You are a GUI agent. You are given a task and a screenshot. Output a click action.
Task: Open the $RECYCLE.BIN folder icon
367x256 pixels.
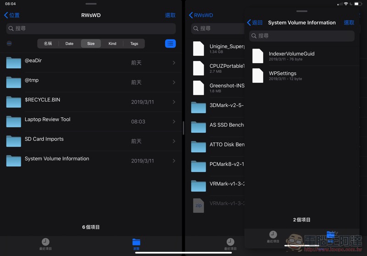pyautogui.click(x=14, y=102)
